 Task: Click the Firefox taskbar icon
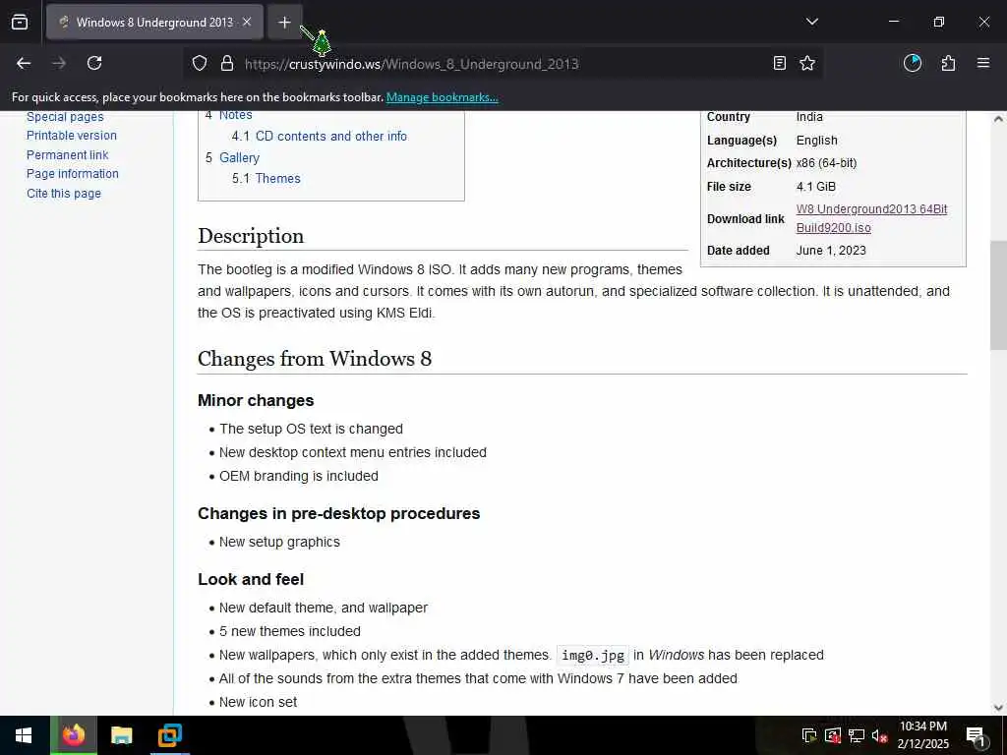73,735
